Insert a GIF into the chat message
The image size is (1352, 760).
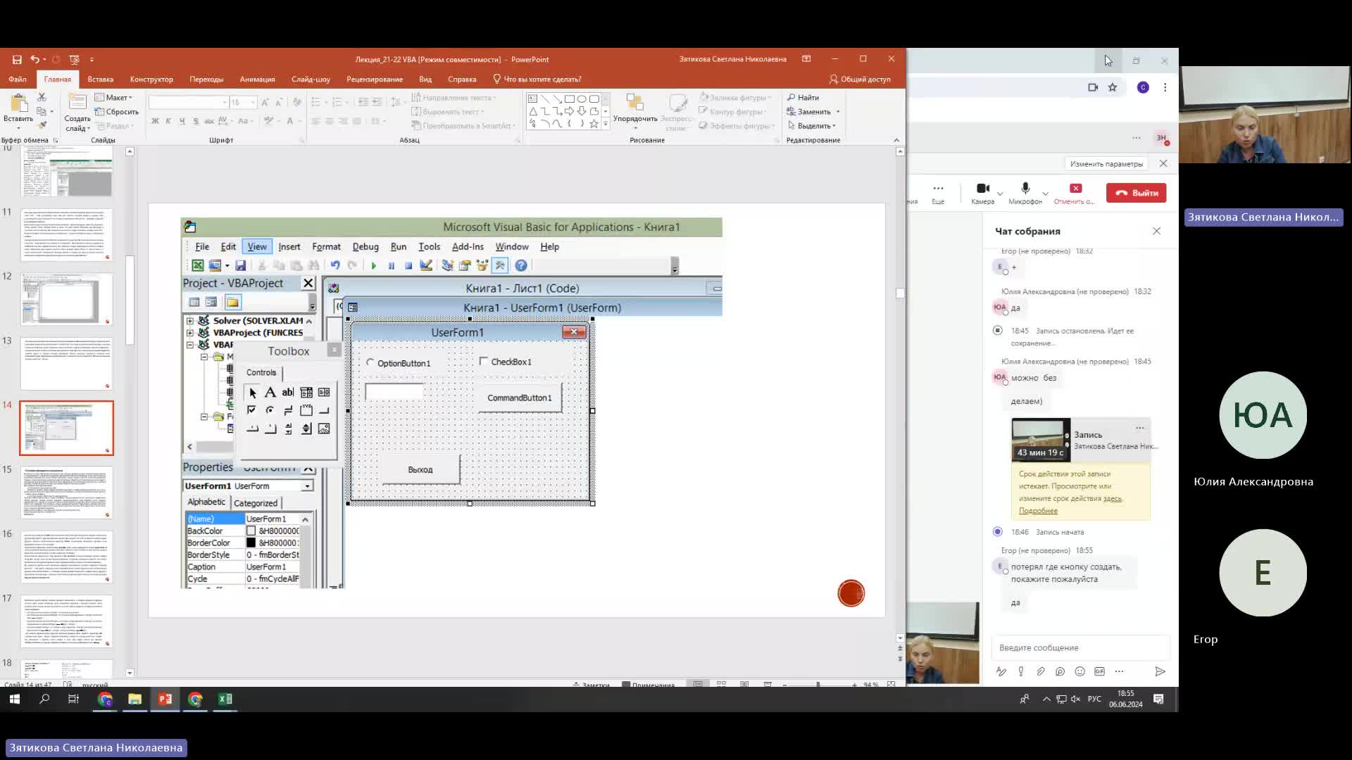tap(1099, 671)
